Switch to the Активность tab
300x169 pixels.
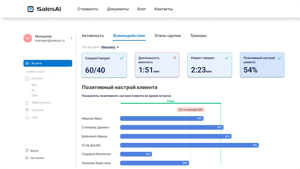[93, 36]
